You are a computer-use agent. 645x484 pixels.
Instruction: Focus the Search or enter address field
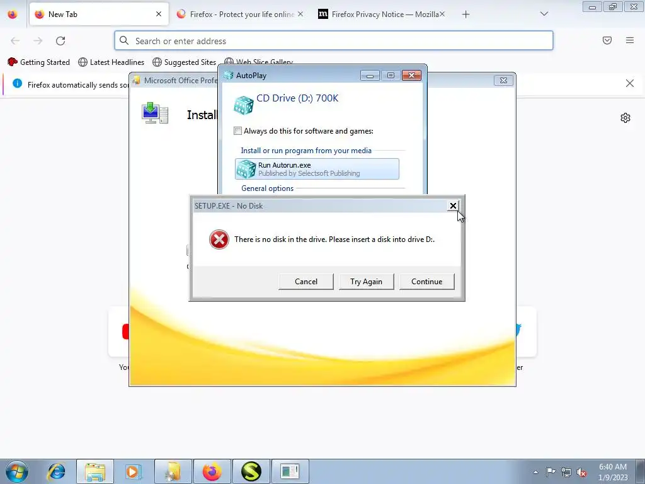[334, 41]
